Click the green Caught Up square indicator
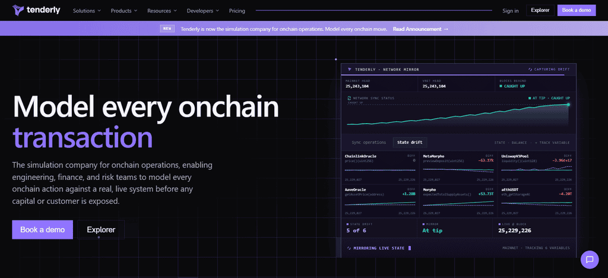The image size is (608, 278). [x=500, y=86]
